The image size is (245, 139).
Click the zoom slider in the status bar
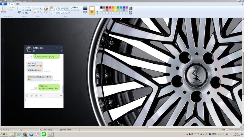235,130
